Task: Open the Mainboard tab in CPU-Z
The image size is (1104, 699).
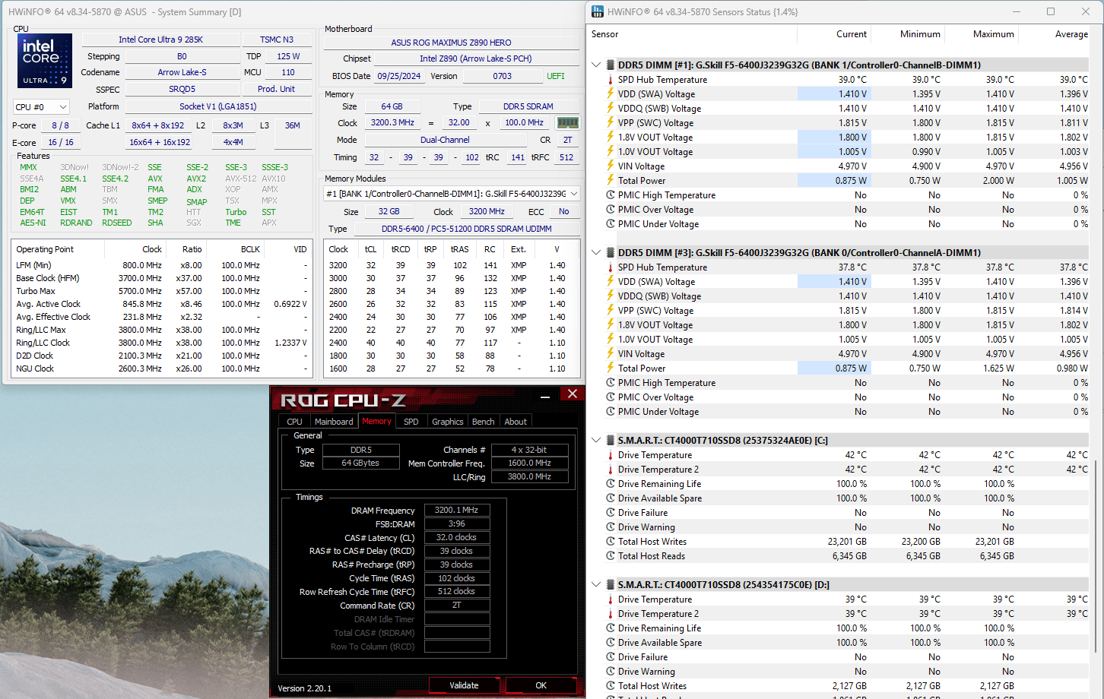Action: click(334, 422)
